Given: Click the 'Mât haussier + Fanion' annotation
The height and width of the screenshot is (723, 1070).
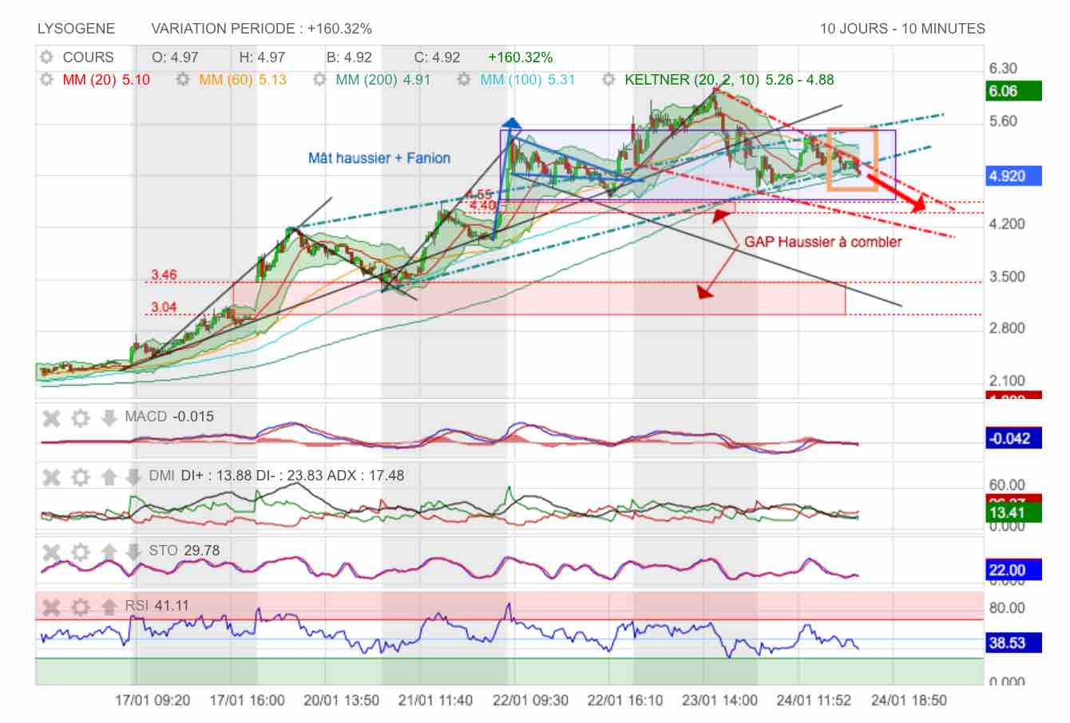Looking at the screenshot, I should (x=379, y=158).
